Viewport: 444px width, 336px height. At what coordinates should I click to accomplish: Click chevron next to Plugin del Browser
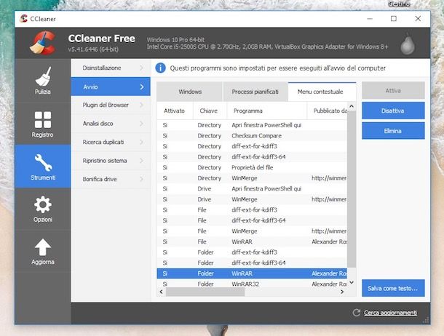coord(142,105)
